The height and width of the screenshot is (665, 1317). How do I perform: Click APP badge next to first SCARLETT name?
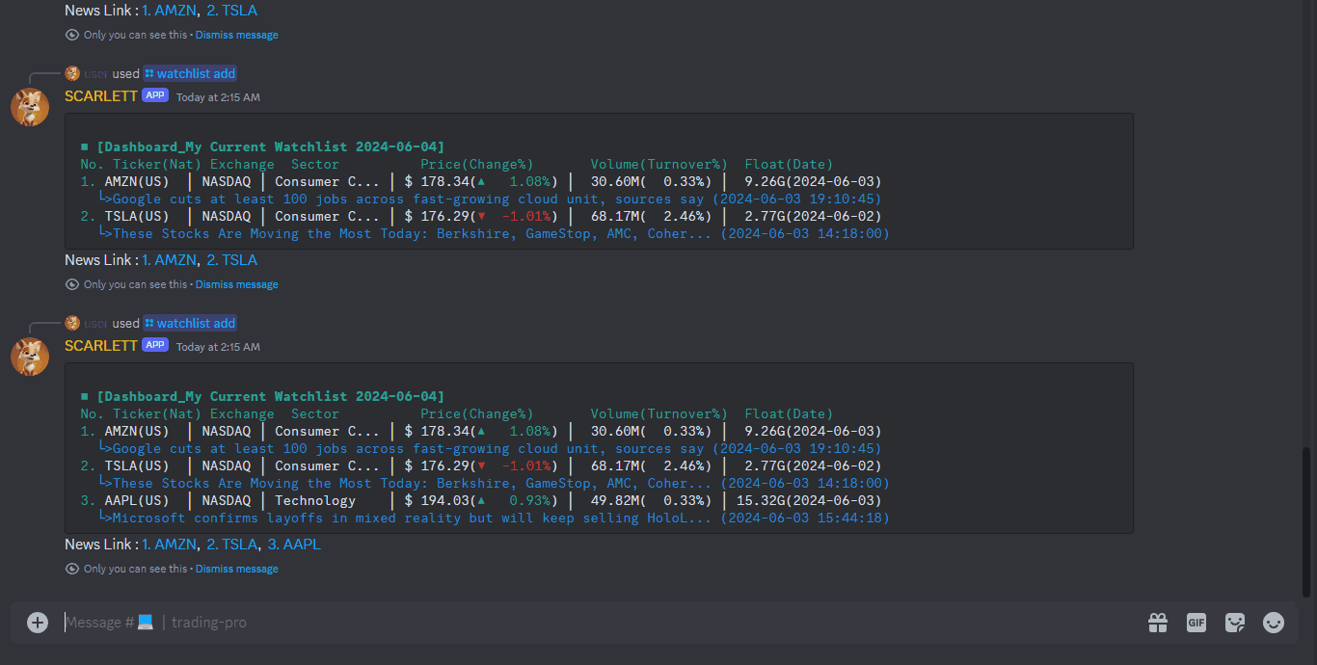tap(155, 95)
